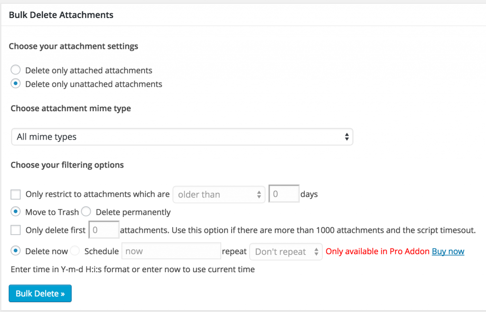The width and height of the screenshot is (486, 312).
Task: Select the "Schedule" radio button
Action: (75, 251)
